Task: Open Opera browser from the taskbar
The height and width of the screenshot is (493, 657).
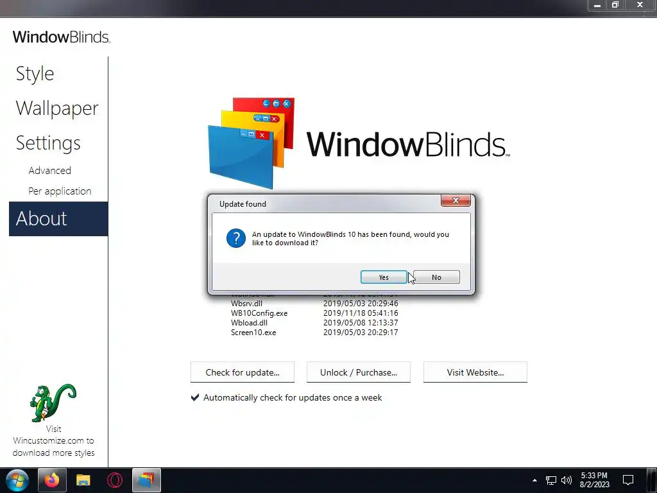Action: (115, 480)
